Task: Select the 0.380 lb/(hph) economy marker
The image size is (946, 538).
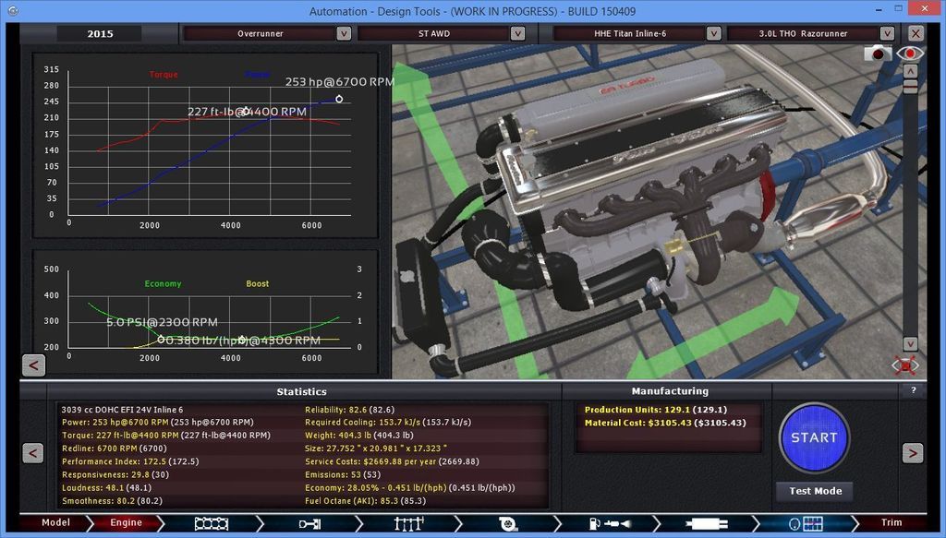Action: 242,340
